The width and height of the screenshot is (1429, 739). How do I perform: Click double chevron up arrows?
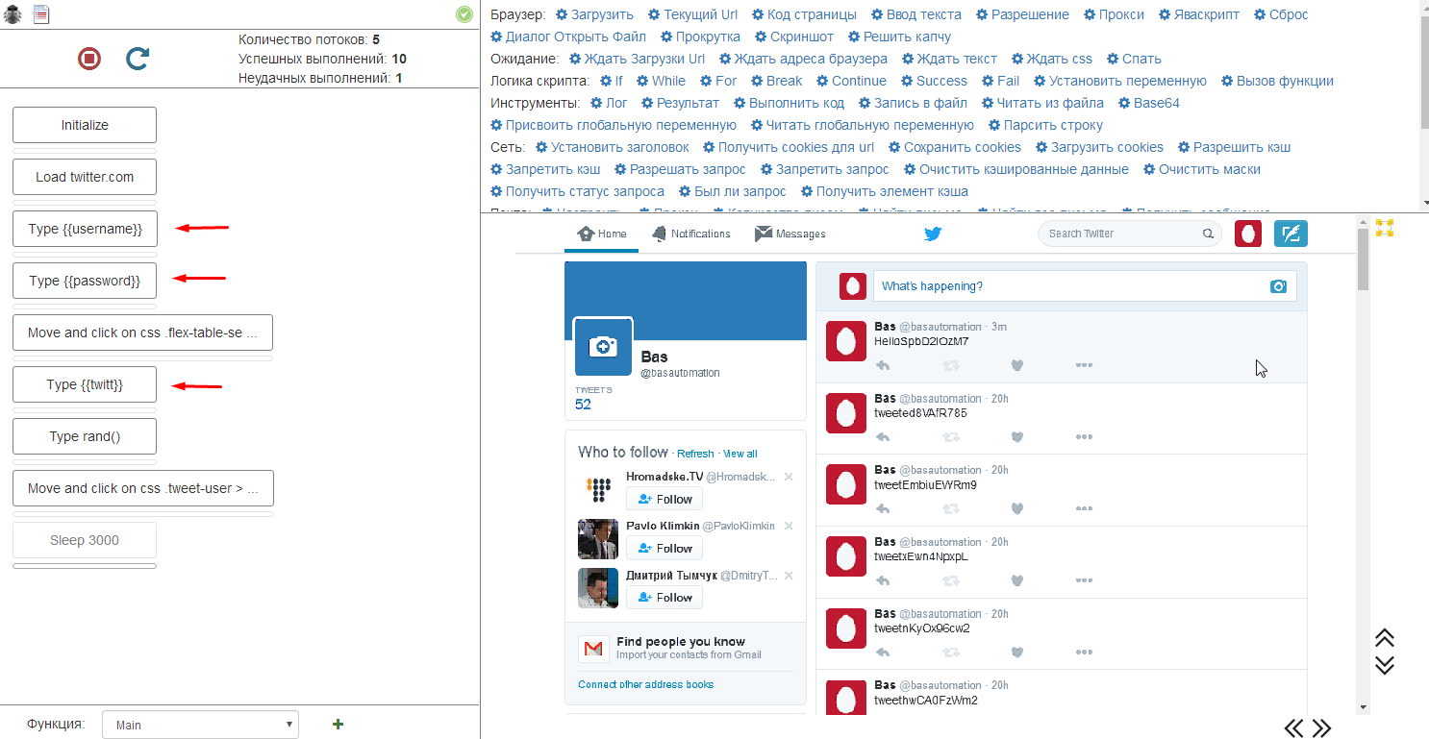(x=1385, y=638)
